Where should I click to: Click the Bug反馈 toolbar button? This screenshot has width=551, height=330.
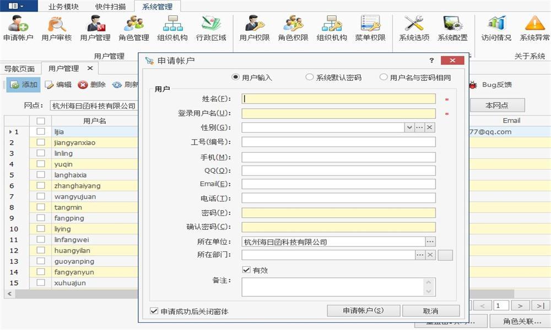[490, 85]
